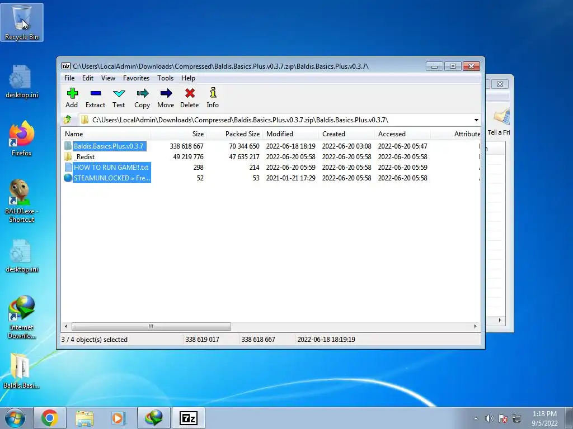
Task: Click created date 2022-06-20 03:08
Action: pyautogui.click(x=346, y=146)
